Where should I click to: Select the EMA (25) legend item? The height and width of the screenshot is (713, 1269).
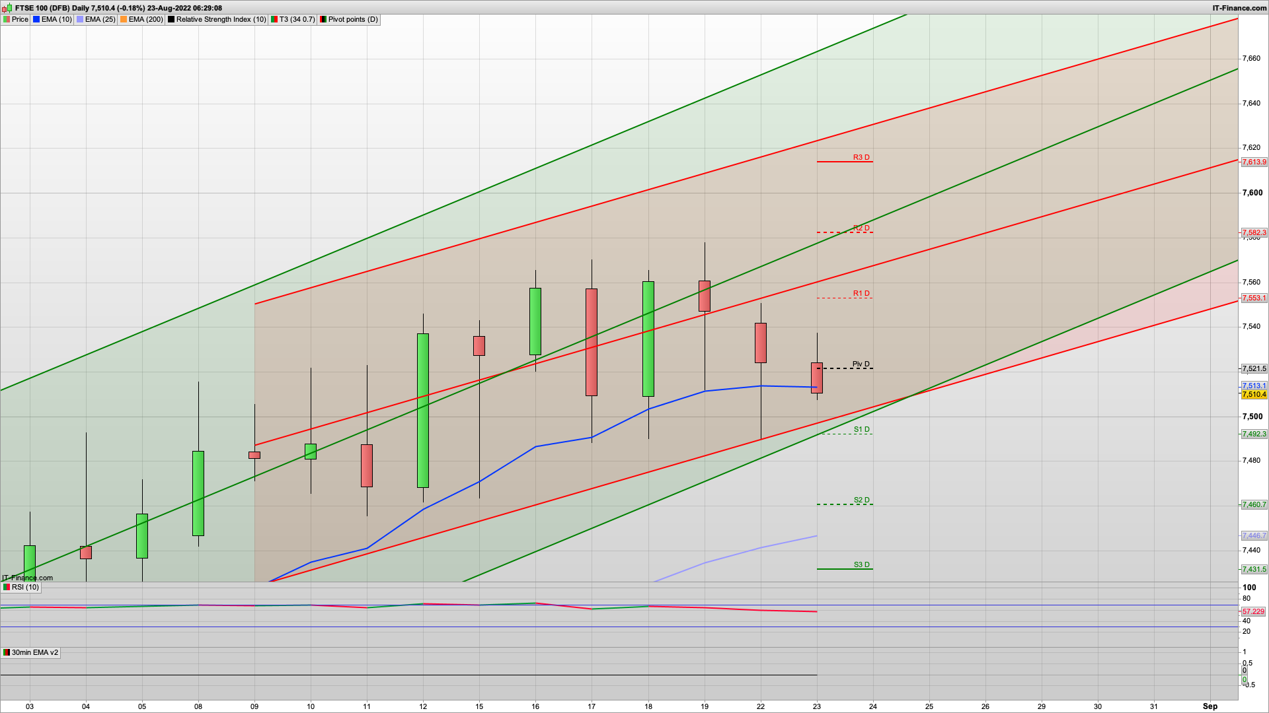click(96, 19)
